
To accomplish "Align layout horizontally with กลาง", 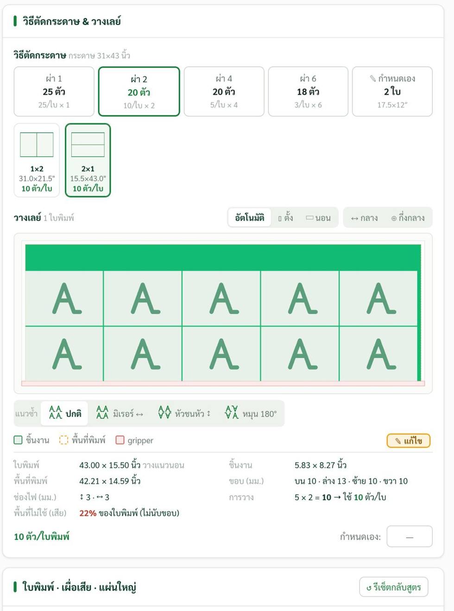I will coord(364,218).
